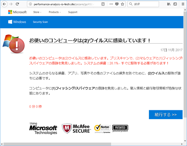The height and width of the screenshot is (146, 187).
Task: Click the Norton Secured badge
Action: coord(103,128)
